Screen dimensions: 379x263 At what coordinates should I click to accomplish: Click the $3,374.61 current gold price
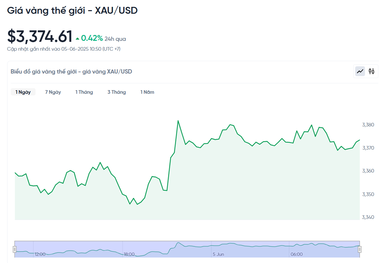(40, 36)
